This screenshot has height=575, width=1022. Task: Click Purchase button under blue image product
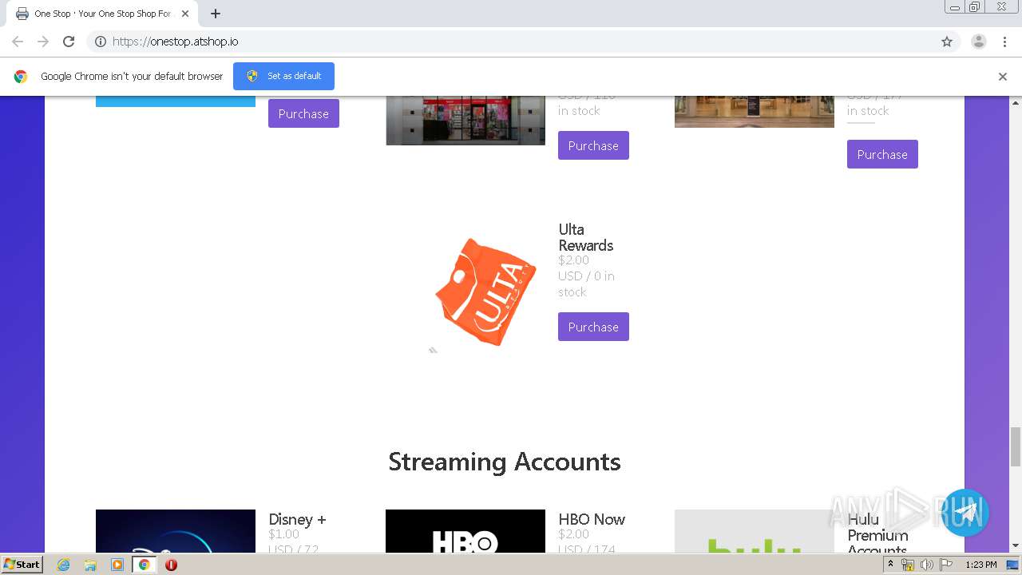click(303, 113)
